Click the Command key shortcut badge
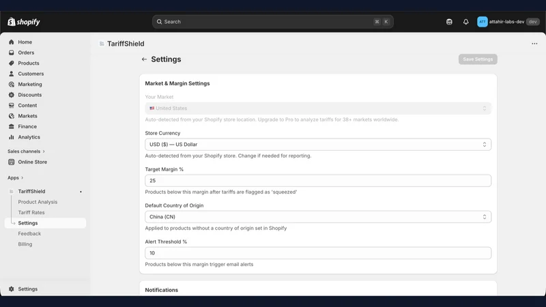Viewport: 546px width, 307px height. click(x=377, y=22)
